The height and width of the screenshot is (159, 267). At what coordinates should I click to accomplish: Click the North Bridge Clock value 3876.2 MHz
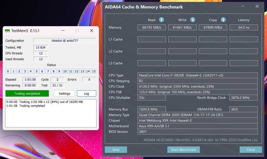[x=244, y=98]
